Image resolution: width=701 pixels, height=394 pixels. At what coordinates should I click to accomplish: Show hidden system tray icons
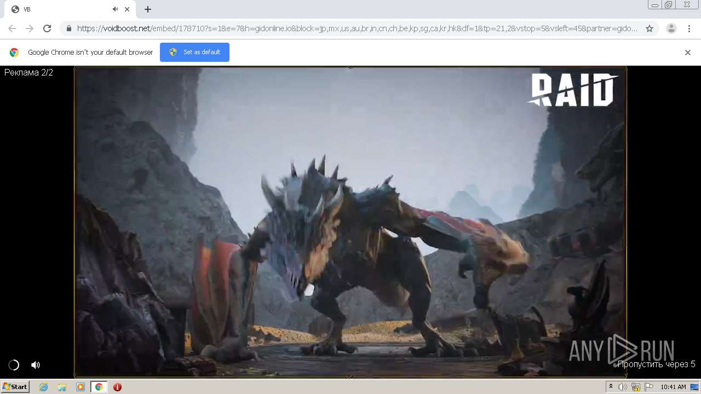point(611,387)
